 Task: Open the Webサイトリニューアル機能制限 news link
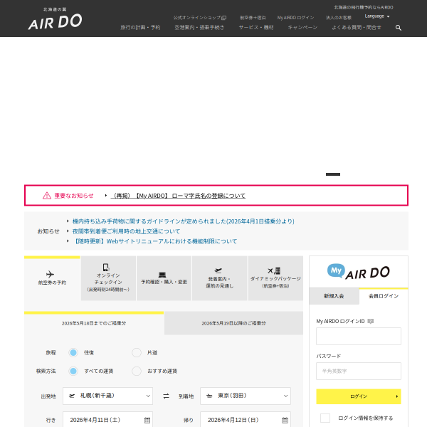point(154,241)
